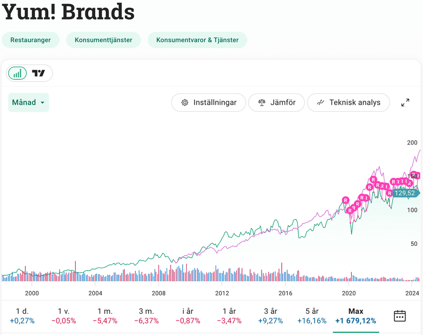This screenshot has width=423, height=335.
Task: Select the 5 år time period
Action: (x=312, y=316)
